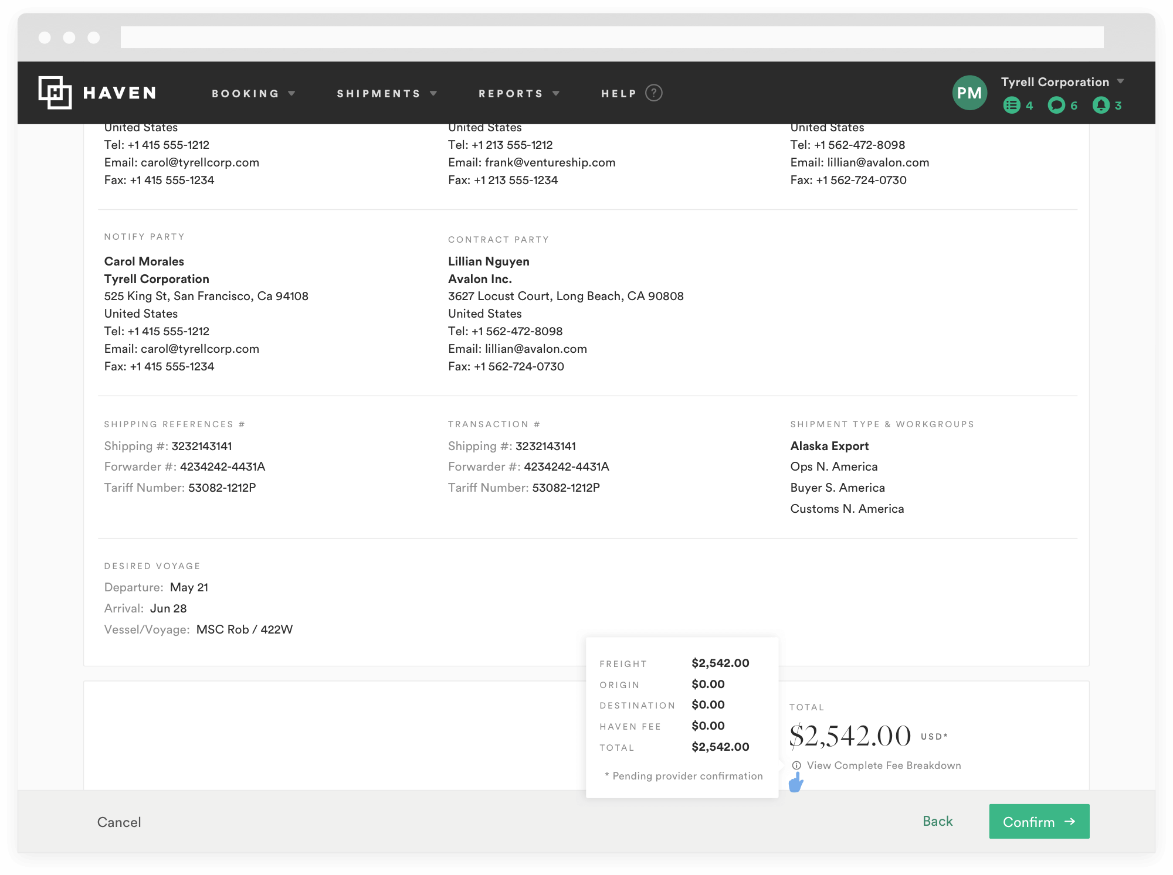Click the info icon beside View Complete Fee Breakdown
This screenshot has height=875, width=1173.
coord(796,765)
